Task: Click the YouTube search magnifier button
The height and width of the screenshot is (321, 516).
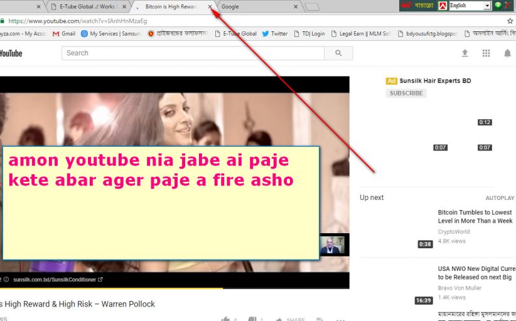Action: pos(339,53)
